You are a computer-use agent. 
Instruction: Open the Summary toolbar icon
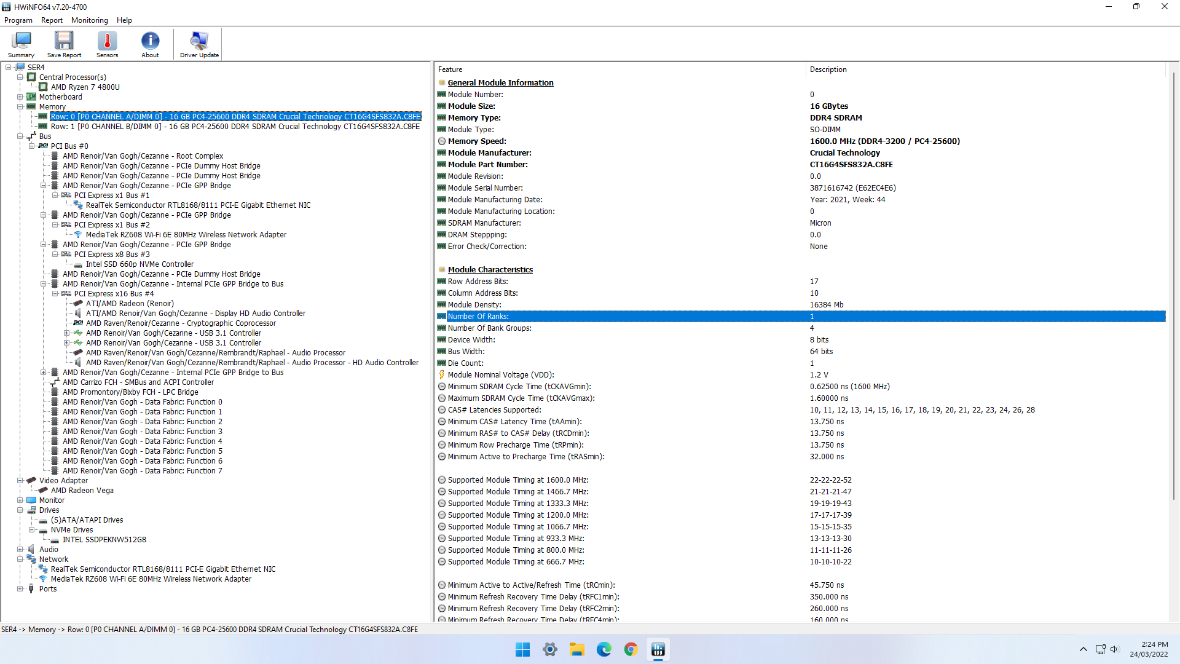(21, 44)
